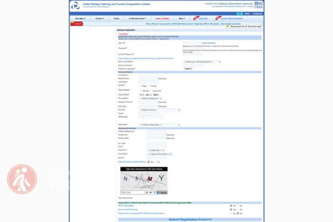Open the Co-Branded Cards menu

coord(137,19)
